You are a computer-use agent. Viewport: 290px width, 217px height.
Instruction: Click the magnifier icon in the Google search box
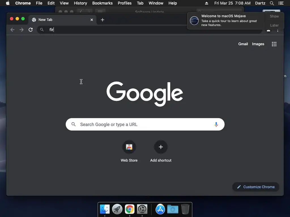73,124
